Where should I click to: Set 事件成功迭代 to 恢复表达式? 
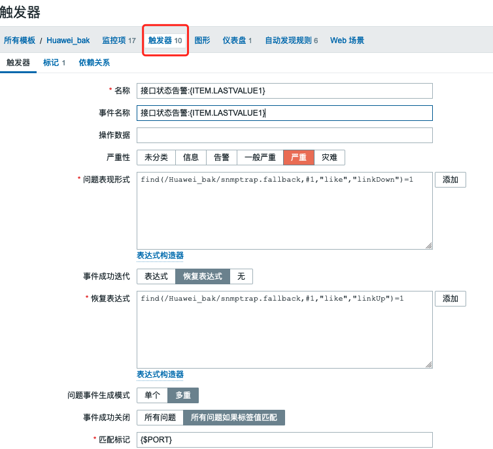(x=203, y=276)
